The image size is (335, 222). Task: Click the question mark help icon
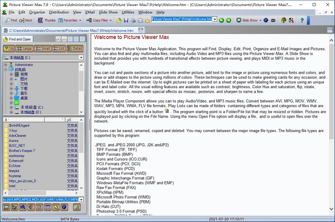(302, 21)
